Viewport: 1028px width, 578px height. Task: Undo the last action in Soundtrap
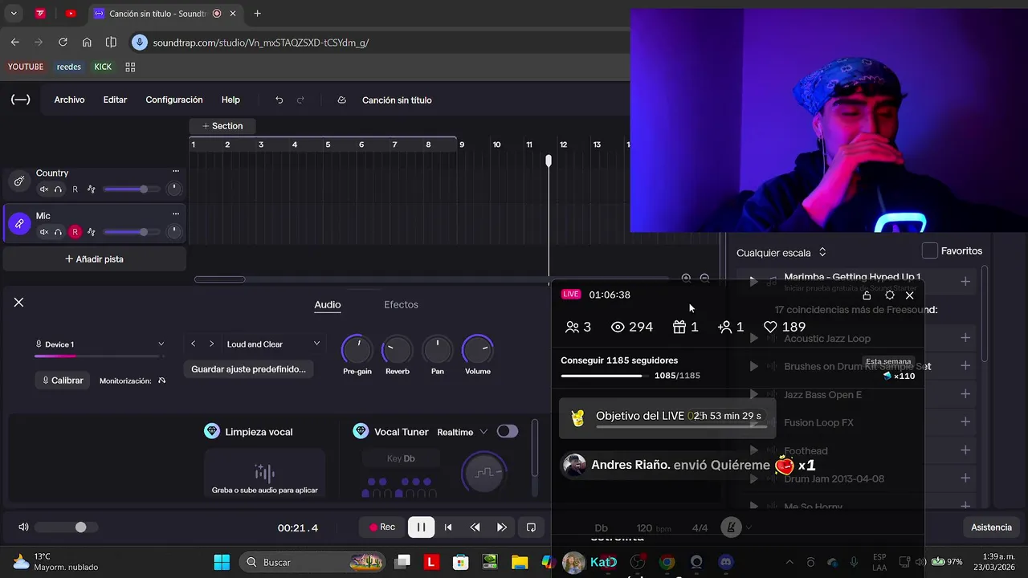[x=279, y=100]
